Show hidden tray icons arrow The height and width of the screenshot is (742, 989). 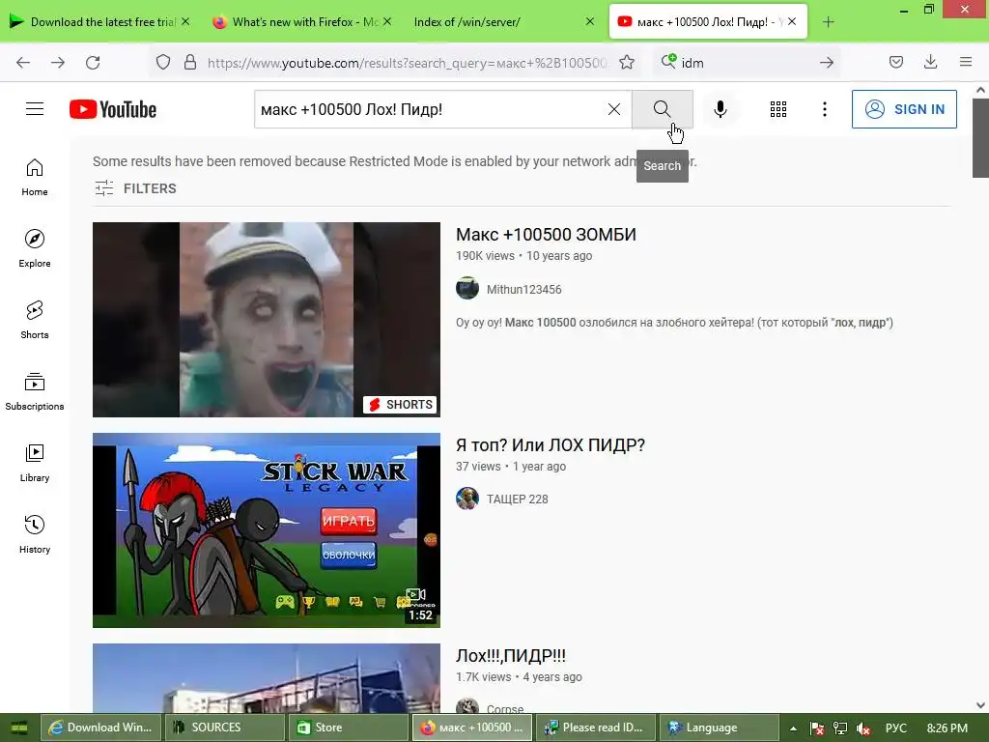coord(793,728)
